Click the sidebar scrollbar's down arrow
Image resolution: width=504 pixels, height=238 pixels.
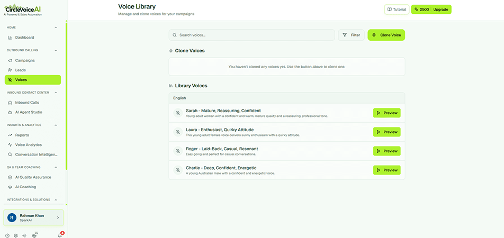click(x=66, y=204)
